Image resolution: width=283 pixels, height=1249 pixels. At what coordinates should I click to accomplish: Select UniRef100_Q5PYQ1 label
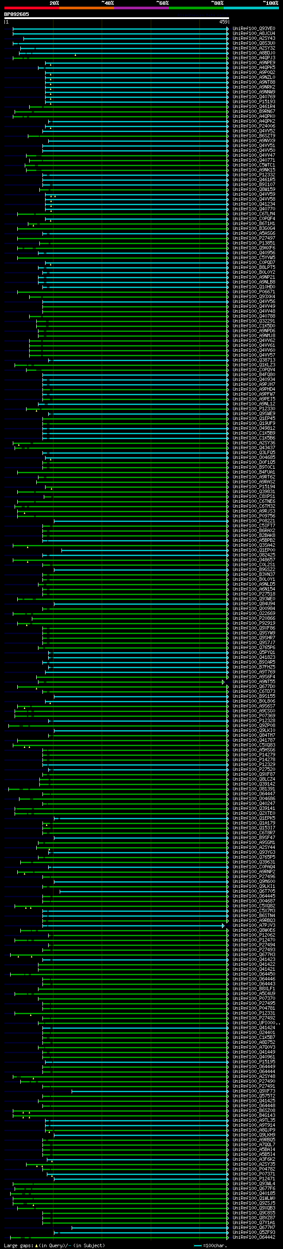click(x=253, y=653)
